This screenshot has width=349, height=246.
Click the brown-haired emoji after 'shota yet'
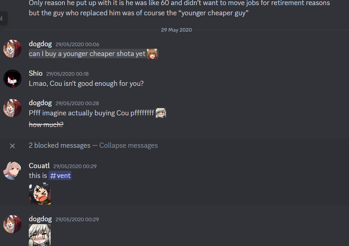pos(152,54)
